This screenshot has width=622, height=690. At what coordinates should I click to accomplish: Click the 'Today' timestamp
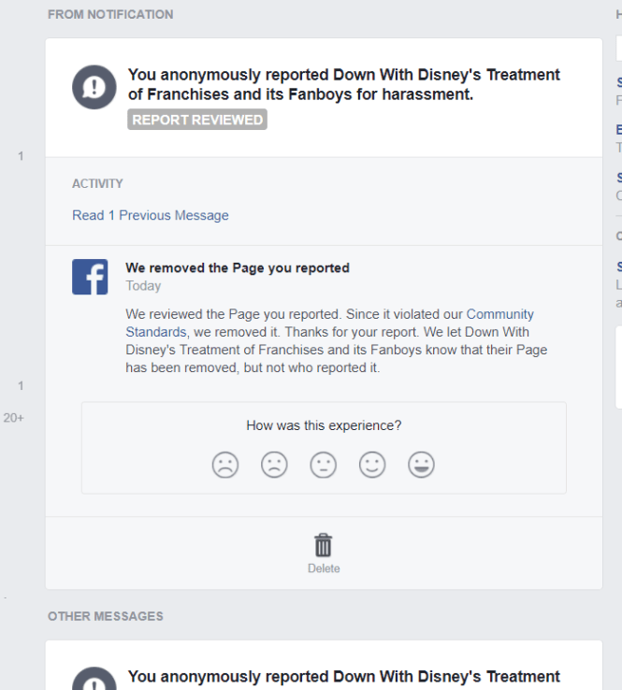click(143, 286)
